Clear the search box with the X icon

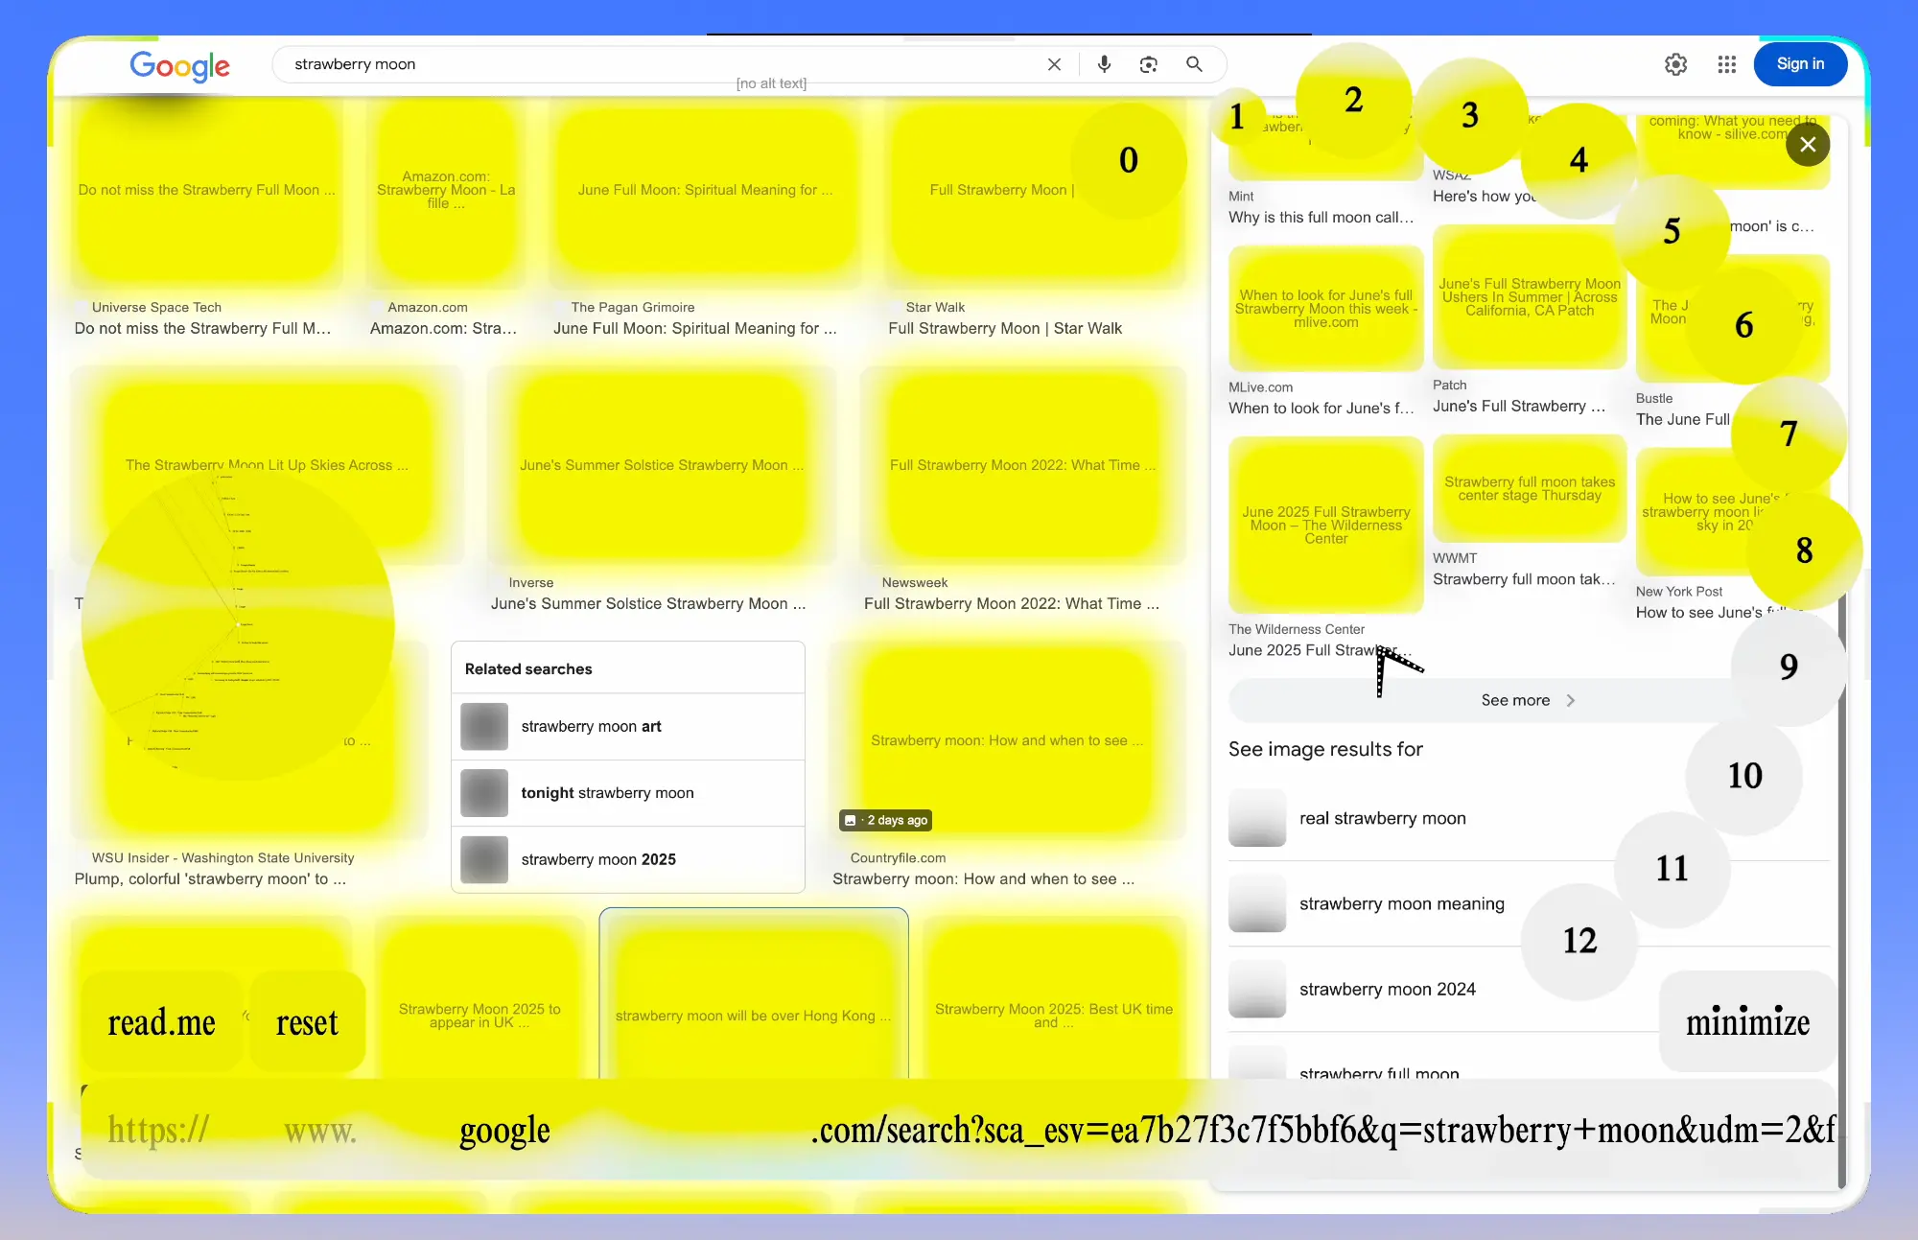(x=1054, y=64)
